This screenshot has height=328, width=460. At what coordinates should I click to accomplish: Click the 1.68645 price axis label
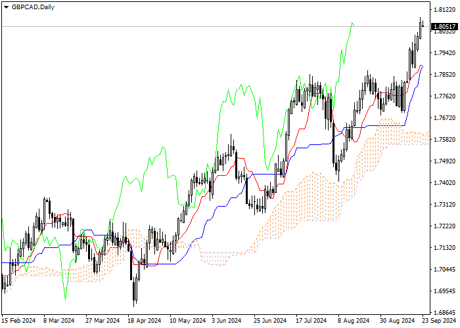444,312
